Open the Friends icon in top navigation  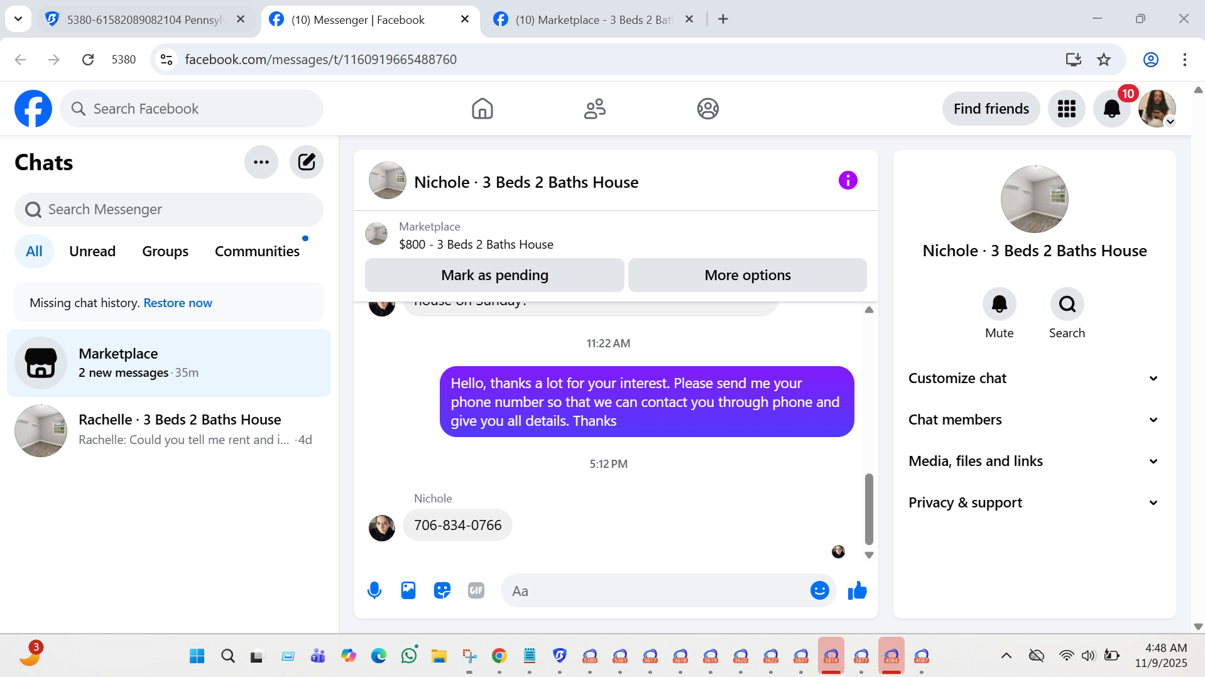[x=594, y=109]
